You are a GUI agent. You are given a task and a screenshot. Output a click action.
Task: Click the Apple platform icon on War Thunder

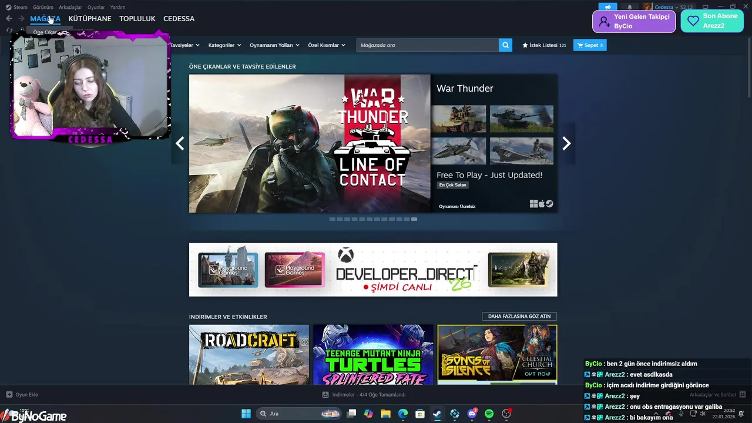click(x=542, y=204)
